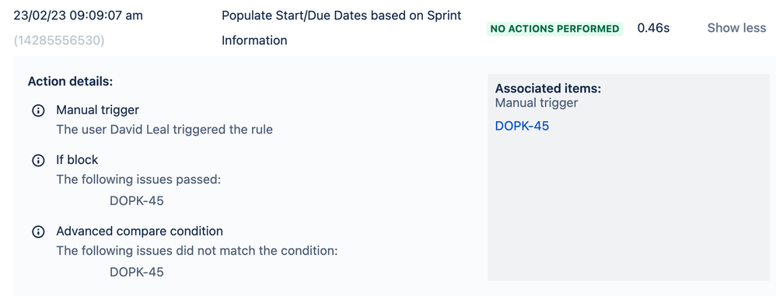Click the Action details heading

[x=70, y=82]
